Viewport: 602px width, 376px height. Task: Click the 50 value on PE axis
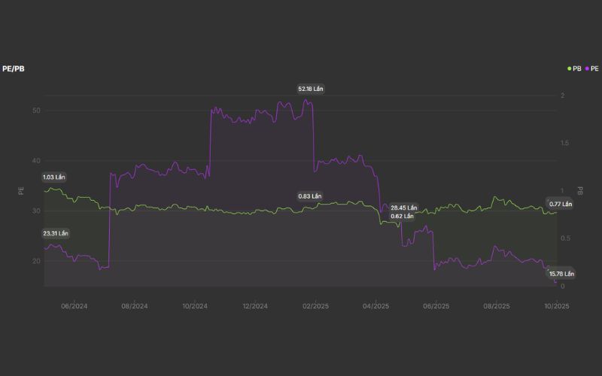click(x=36, y=111)
